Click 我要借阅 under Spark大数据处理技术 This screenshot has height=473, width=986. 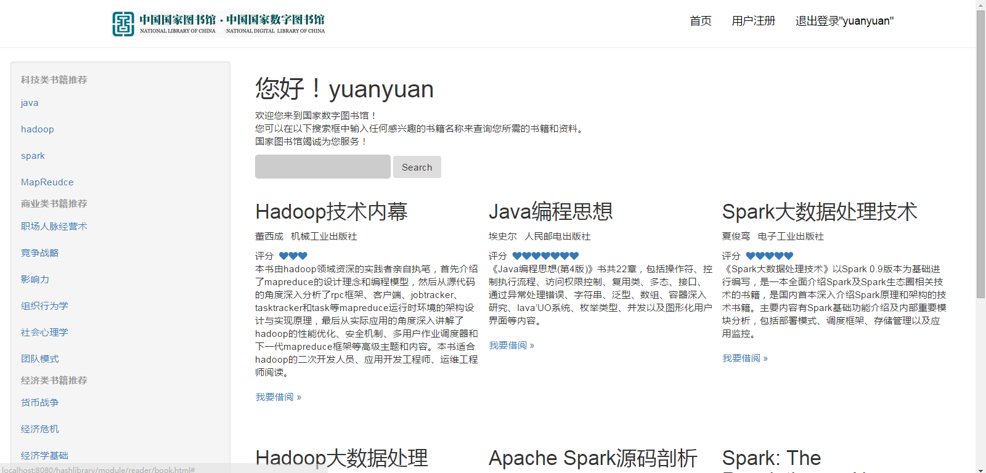click(745, 358)
